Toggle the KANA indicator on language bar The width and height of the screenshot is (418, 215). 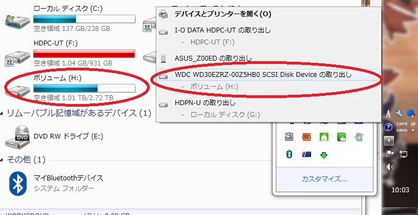pyautogui.click(x=402, y=130)
